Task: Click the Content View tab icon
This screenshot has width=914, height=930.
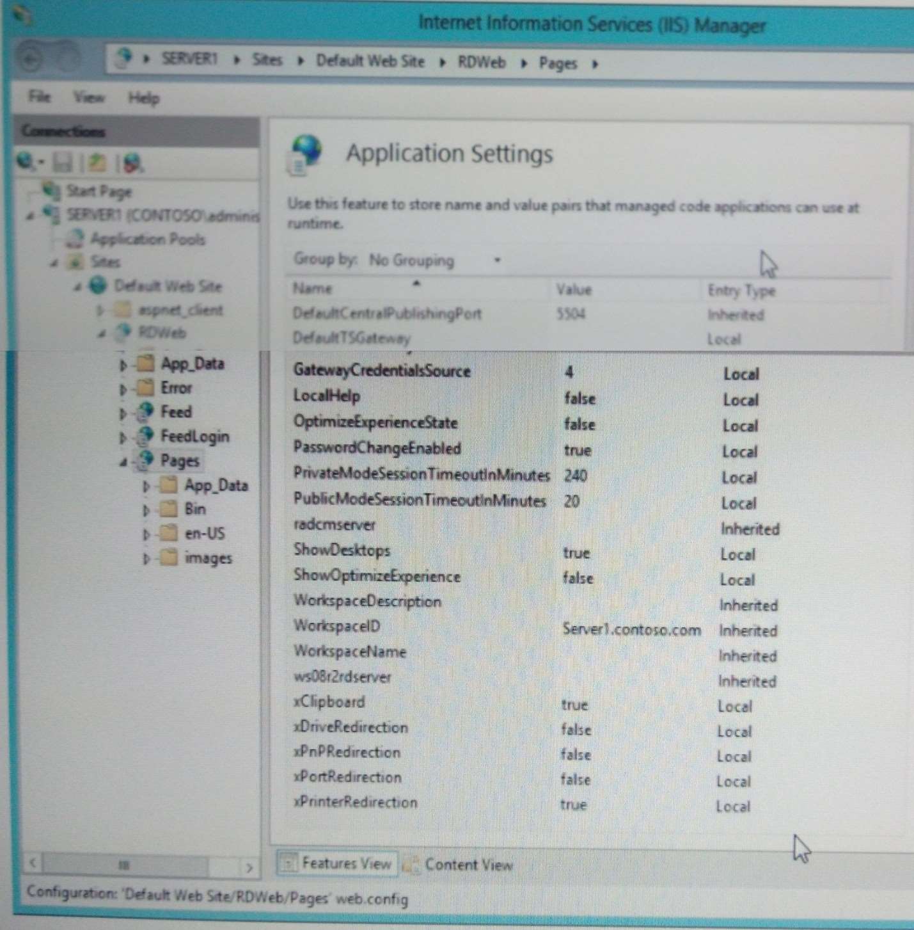Action: 411,865
